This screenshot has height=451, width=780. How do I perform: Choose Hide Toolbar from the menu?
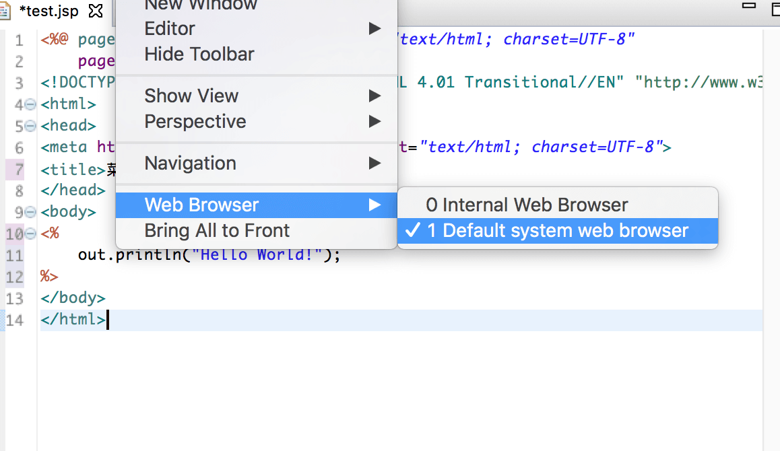coord(199,55)
